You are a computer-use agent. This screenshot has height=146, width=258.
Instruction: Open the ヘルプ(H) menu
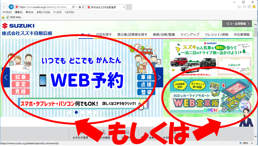point(69,12)
